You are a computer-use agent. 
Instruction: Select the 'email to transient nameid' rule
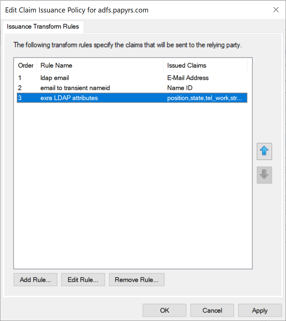75,88
